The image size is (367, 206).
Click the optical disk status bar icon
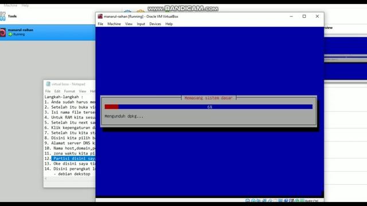coord(253,201)
